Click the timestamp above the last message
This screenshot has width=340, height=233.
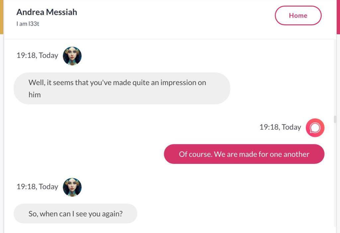coord(37,187)
